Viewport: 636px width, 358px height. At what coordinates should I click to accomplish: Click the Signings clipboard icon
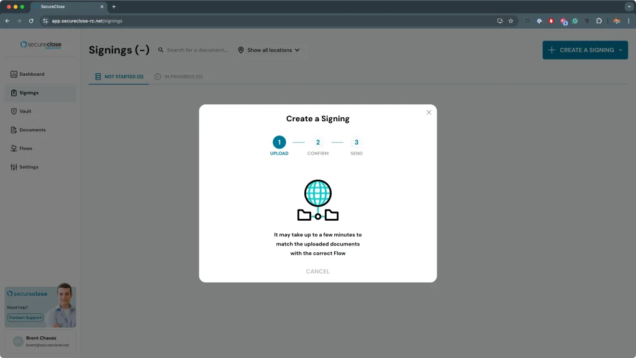tap(14, 93)
